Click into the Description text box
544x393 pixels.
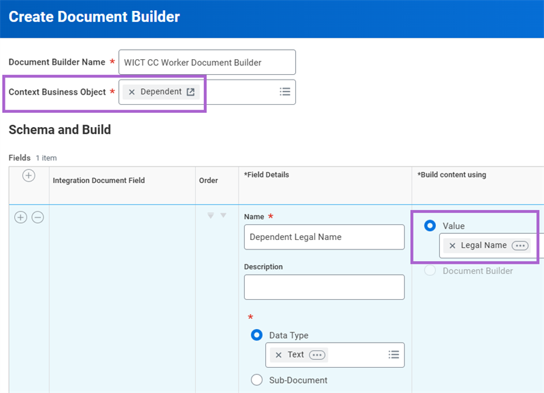click(324, 287)
